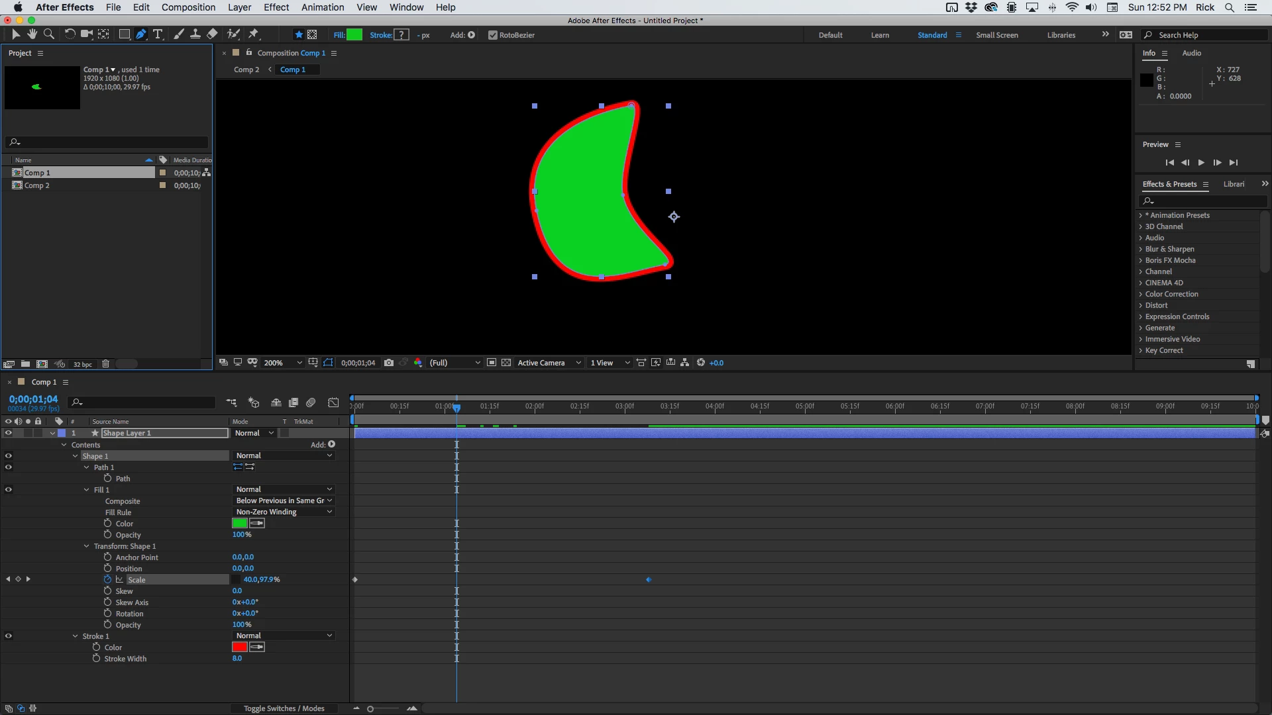The width and height of the screenshot is (1272, 715).
Task: Click the green Fill color swatch in toolbar
Action: (354, 35)
